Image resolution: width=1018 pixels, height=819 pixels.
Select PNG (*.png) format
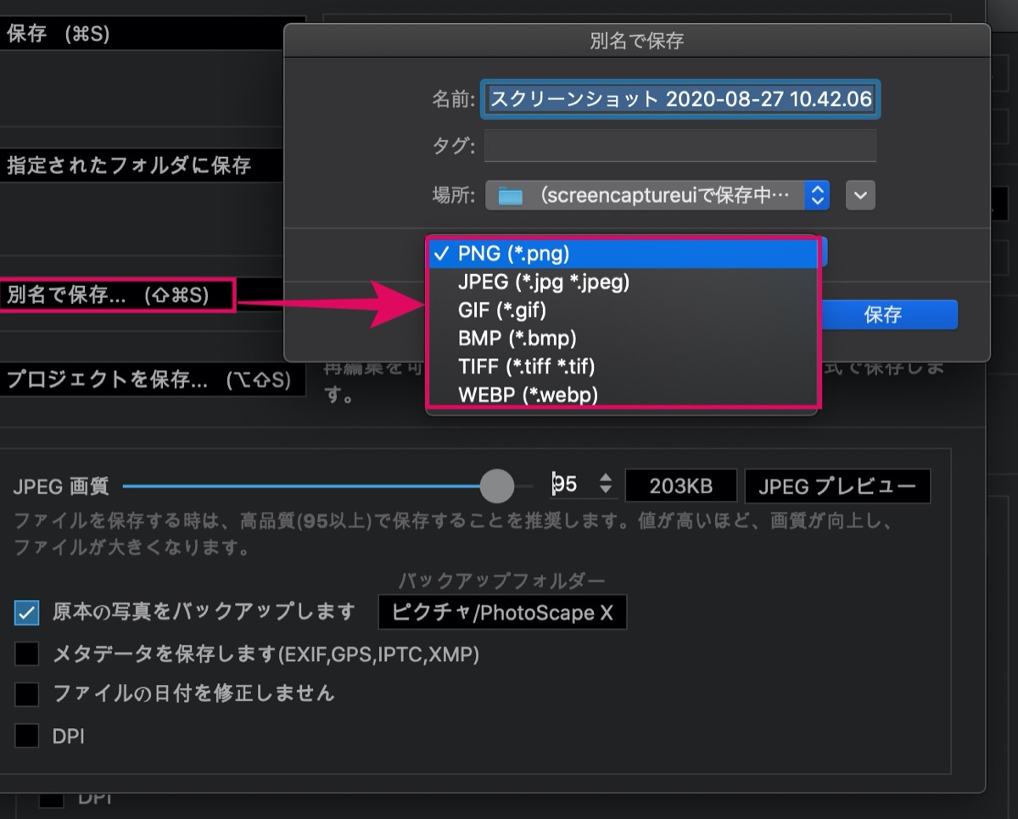pos(624,253)
